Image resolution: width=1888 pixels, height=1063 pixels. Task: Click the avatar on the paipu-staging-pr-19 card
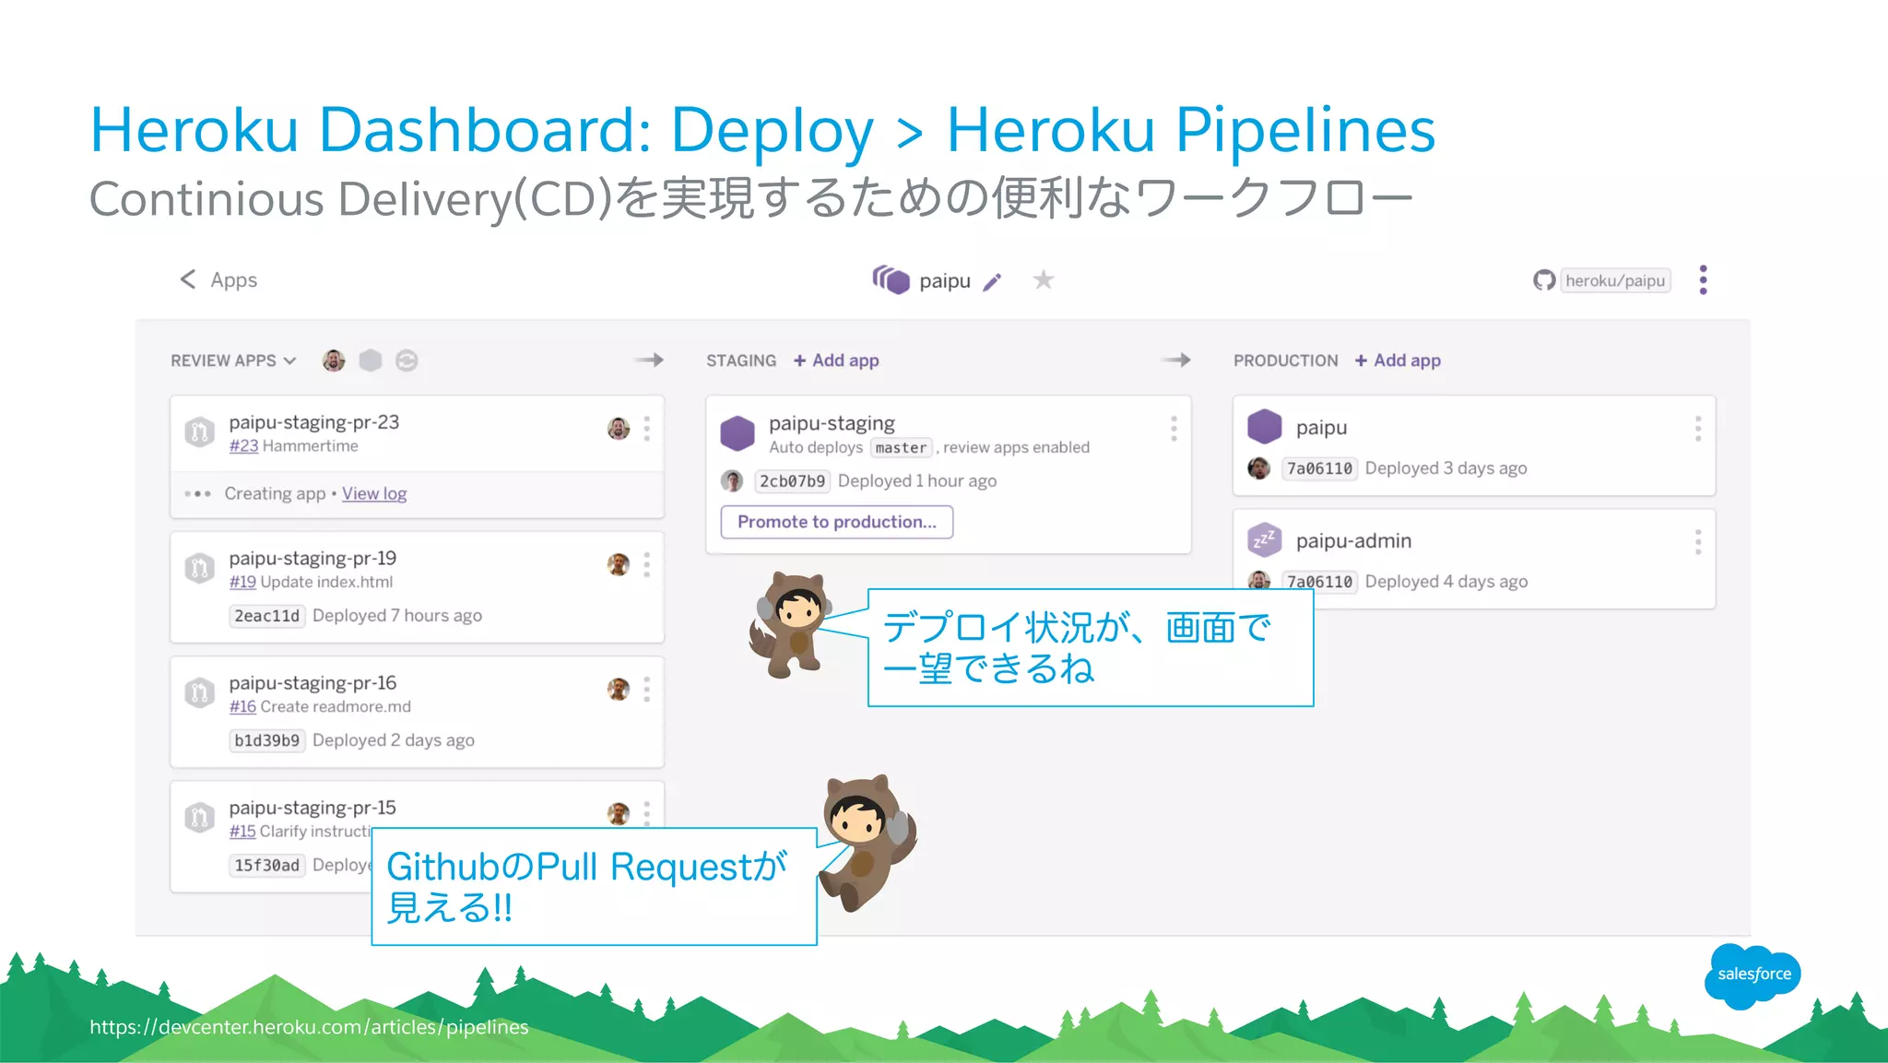pos(619,564)
